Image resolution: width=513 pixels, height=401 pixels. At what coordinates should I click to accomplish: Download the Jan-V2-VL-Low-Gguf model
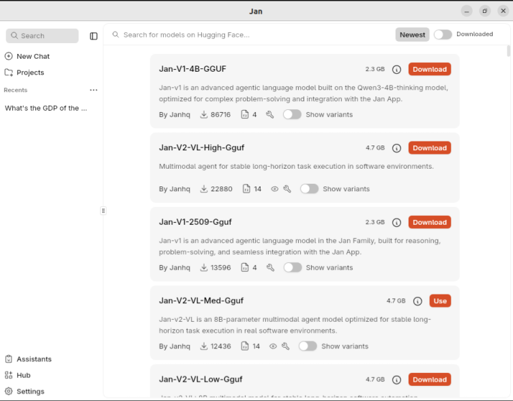point(430,379)
